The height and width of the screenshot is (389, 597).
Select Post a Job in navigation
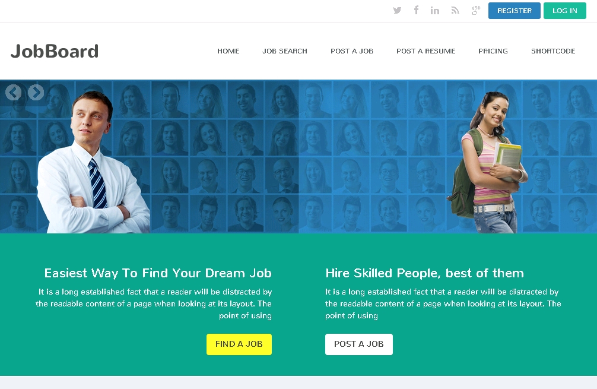(x=352, y=51)
